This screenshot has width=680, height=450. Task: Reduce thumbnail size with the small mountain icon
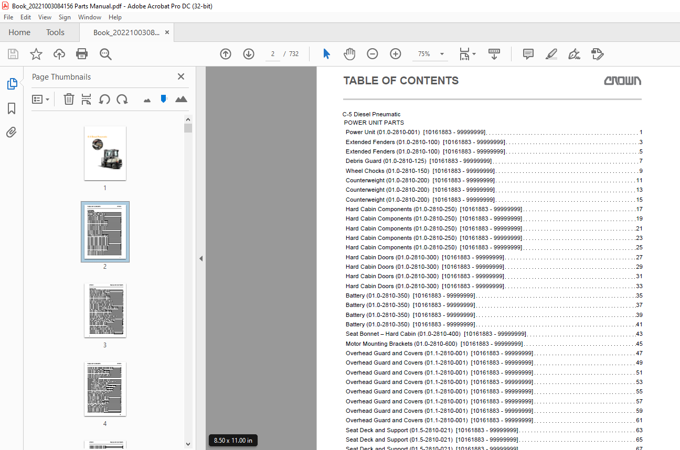tap(147, 100)
